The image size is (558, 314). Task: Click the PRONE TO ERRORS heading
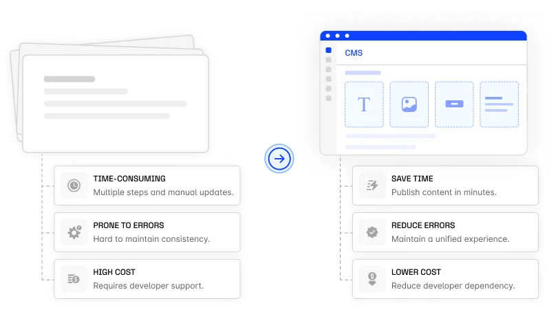129,225
